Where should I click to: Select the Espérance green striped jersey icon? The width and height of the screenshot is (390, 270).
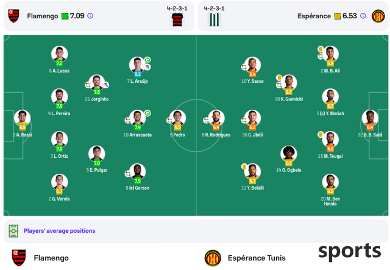(x=214, y=20)
